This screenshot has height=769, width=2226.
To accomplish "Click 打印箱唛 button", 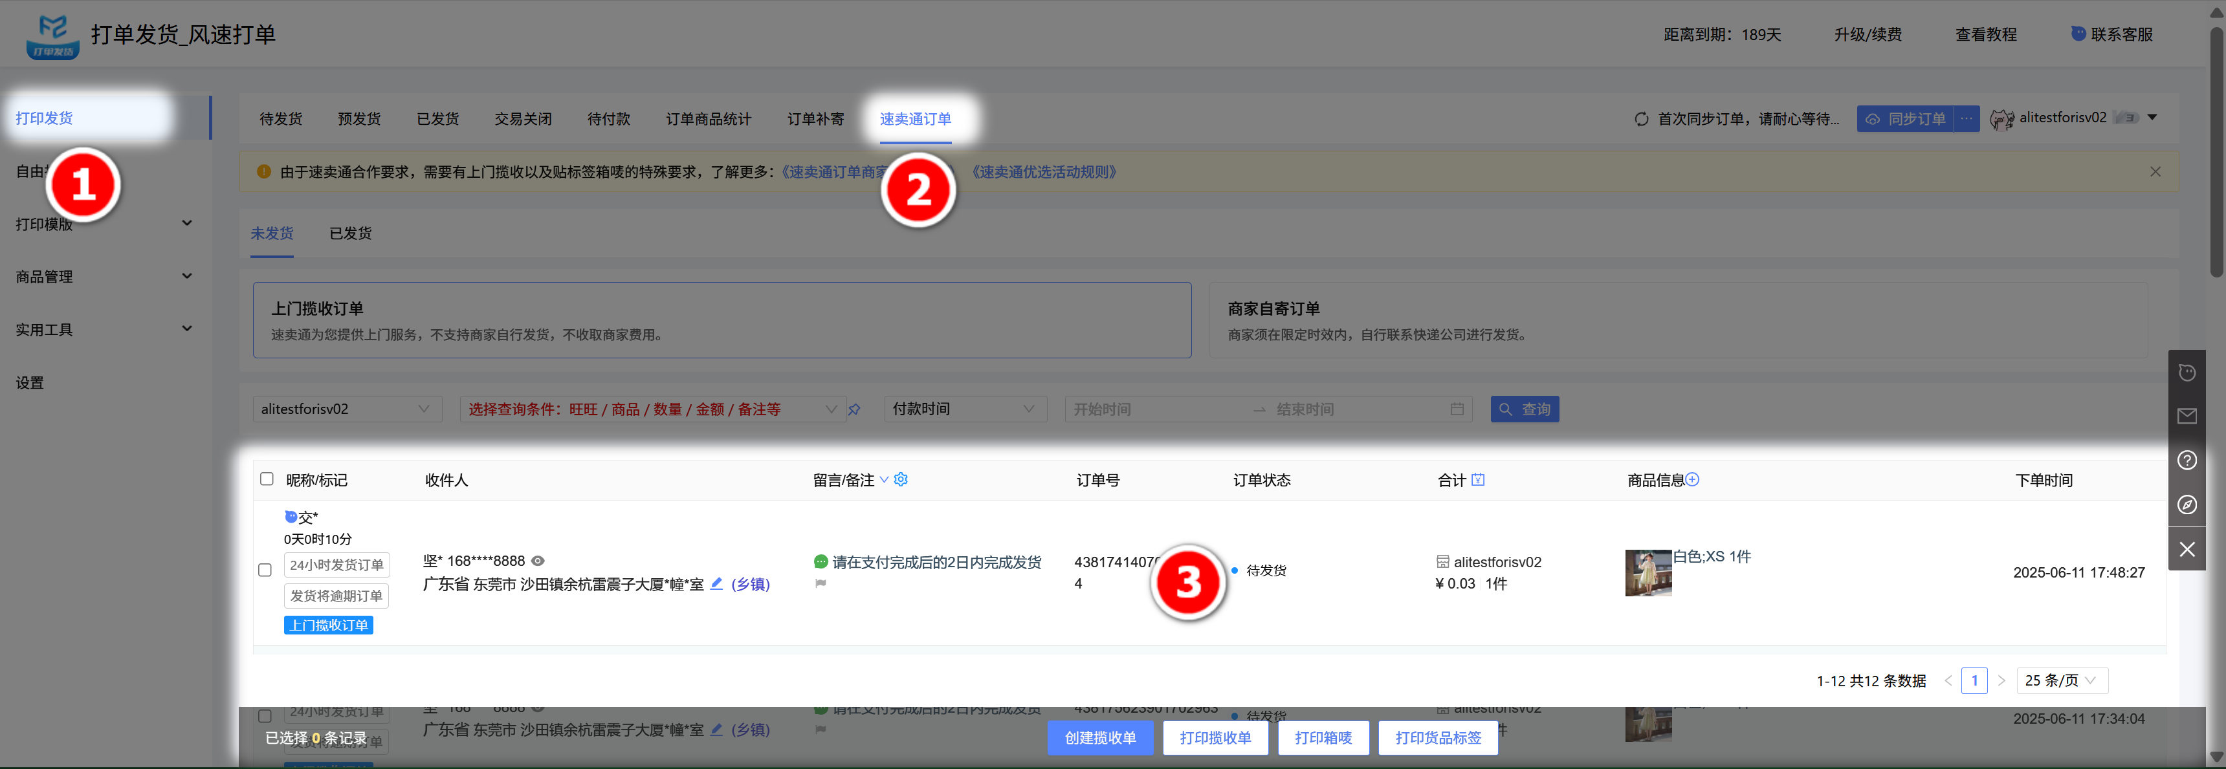I will click(x=1323, y=738).
